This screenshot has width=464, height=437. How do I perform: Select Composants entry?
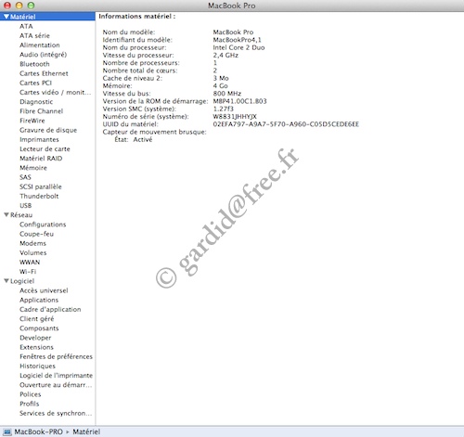pos(39,328)
